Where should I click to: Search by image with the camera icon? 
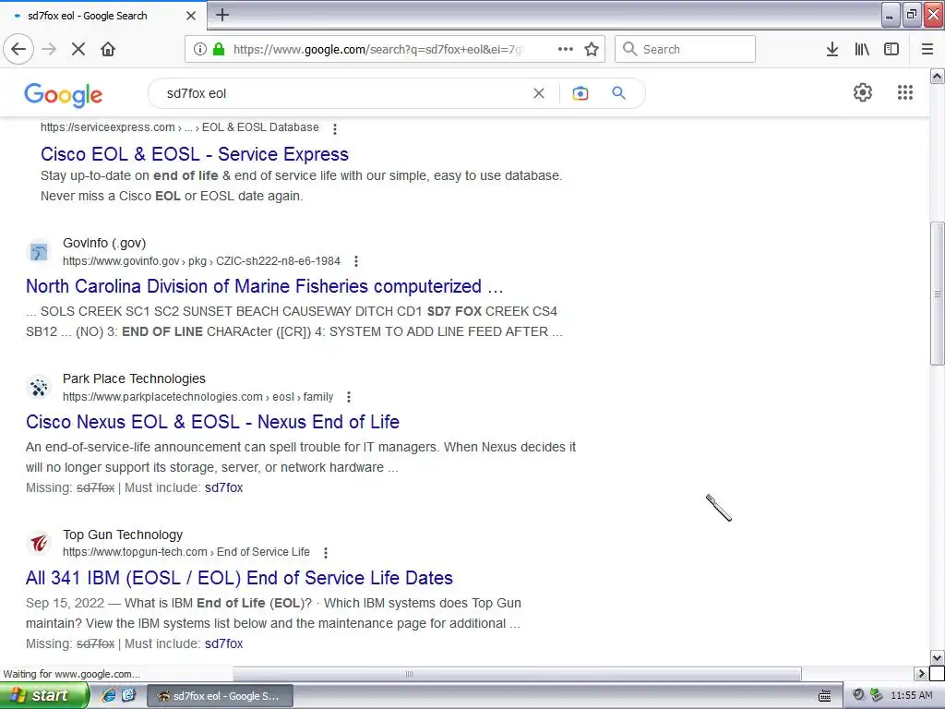click(x=580, y=93)
